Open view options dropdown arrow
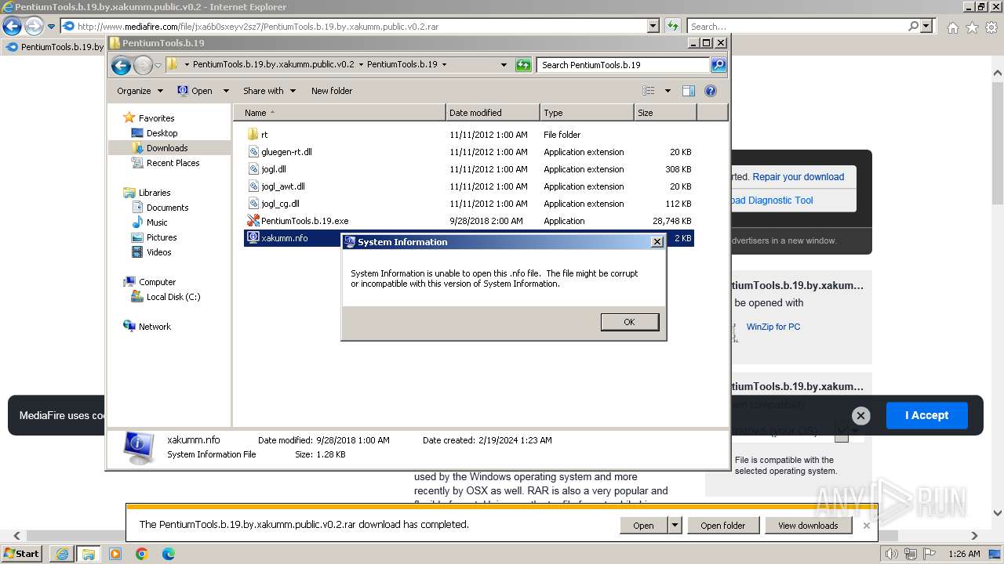 click(668, 91)
